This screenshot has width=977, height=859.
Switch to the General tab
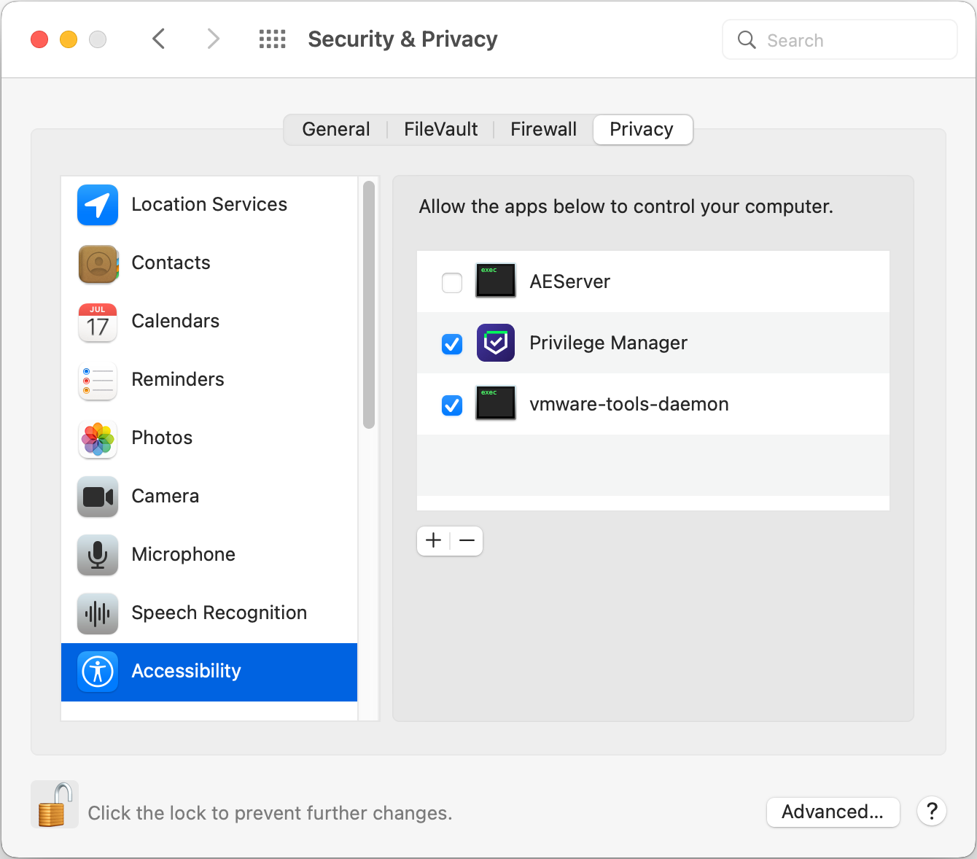336,130
